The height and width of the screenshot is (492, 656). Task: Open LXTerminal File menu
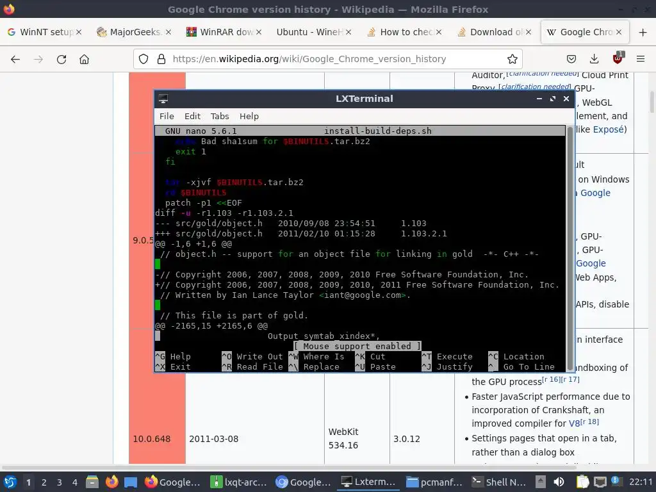167,117
